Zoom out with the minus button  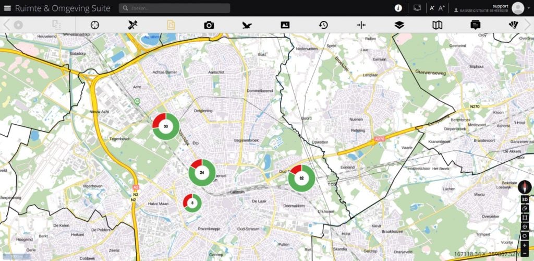click(x=525, y=254)
